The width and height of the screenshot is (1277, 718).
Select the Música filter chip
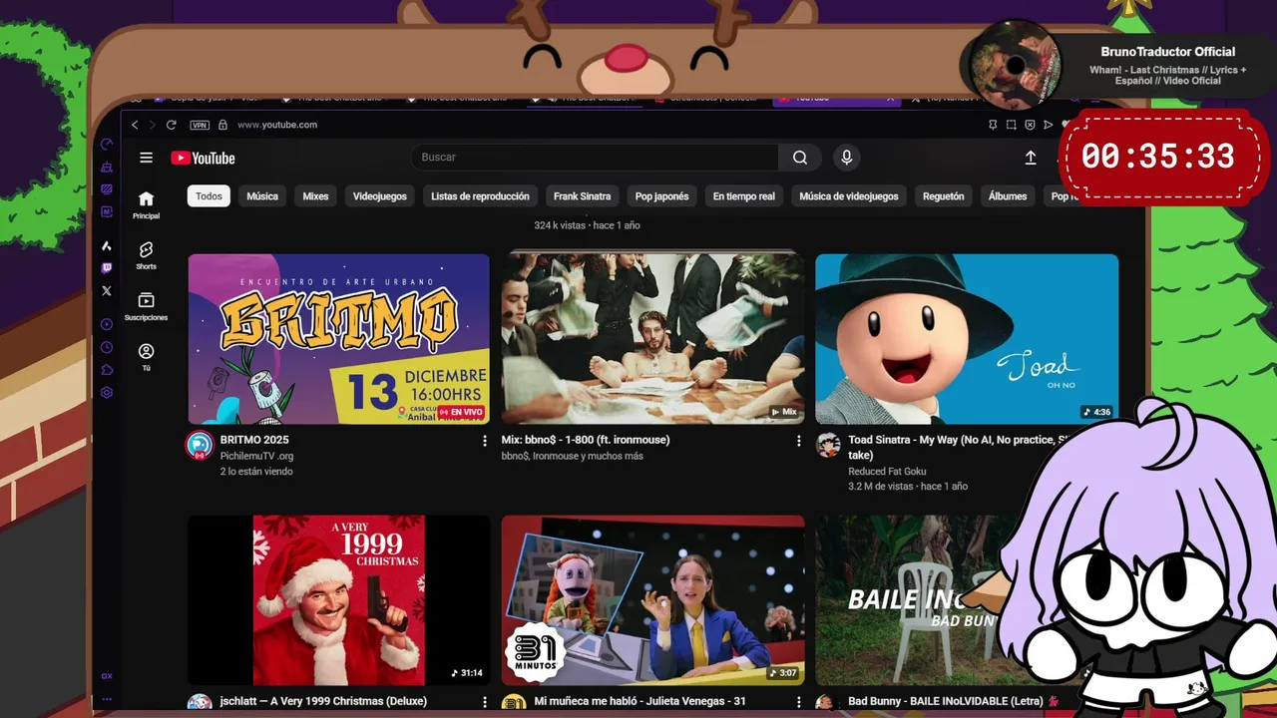262,196
